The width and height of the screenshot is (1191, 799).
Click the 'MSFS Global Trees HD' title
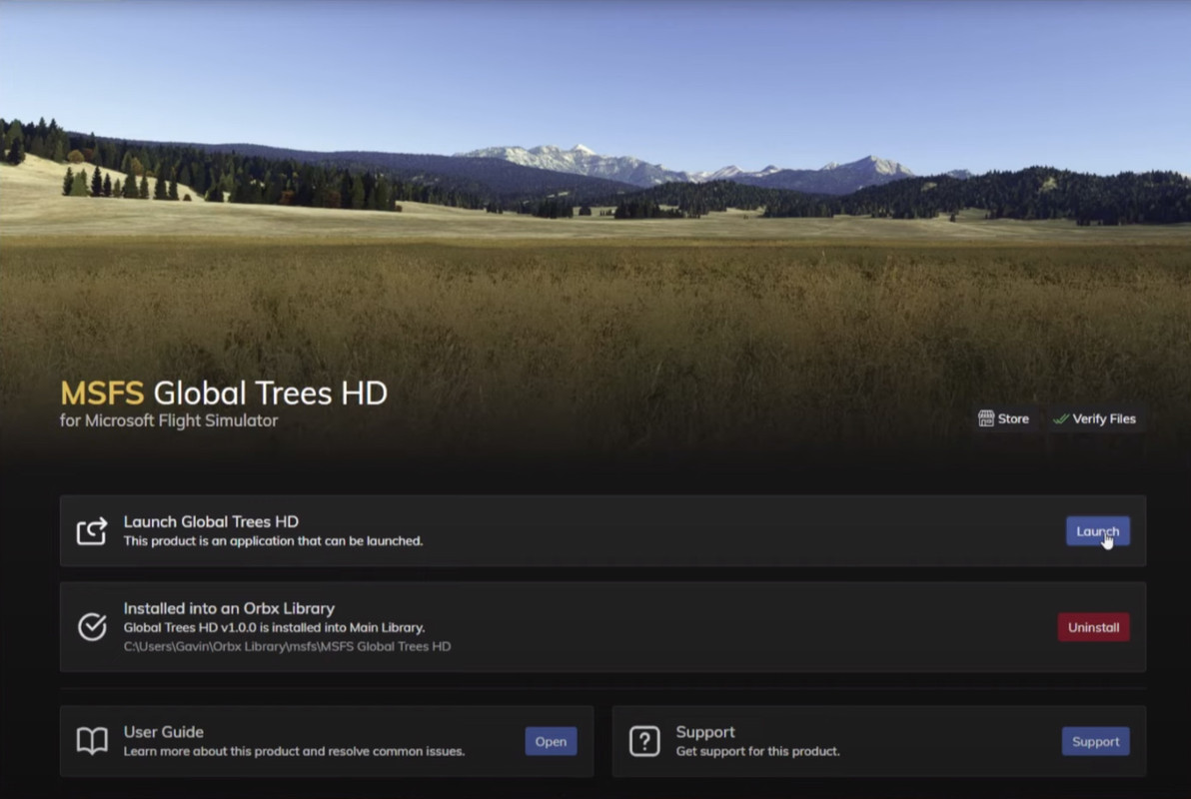pos(224,393)
